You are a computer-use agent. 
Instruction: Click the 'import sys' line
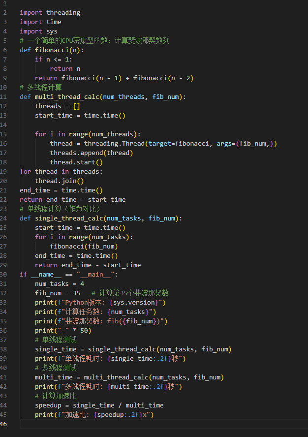38,31
